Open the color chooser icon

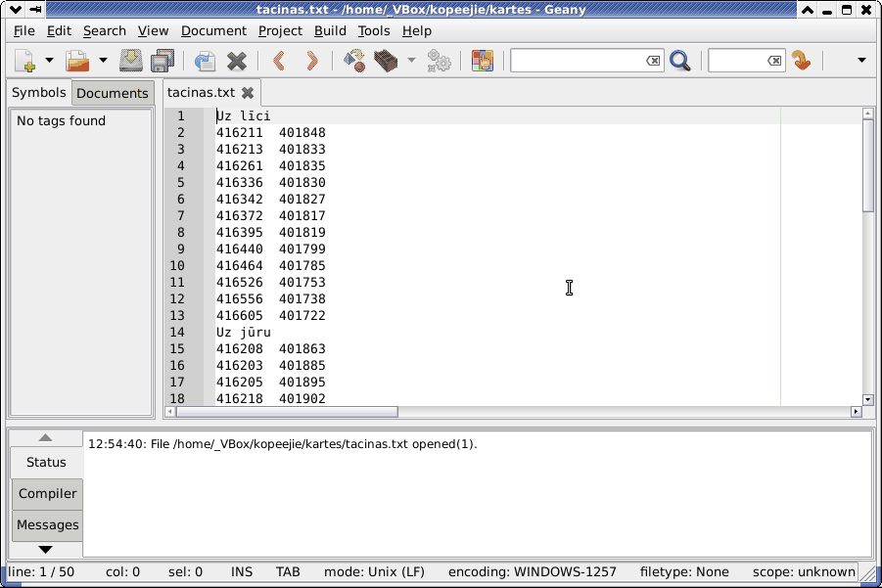pyautogui.click(x=482, y=61)
